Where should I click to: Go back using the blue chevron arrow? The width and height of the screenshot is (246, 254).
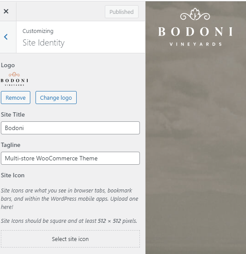point(6,37)
